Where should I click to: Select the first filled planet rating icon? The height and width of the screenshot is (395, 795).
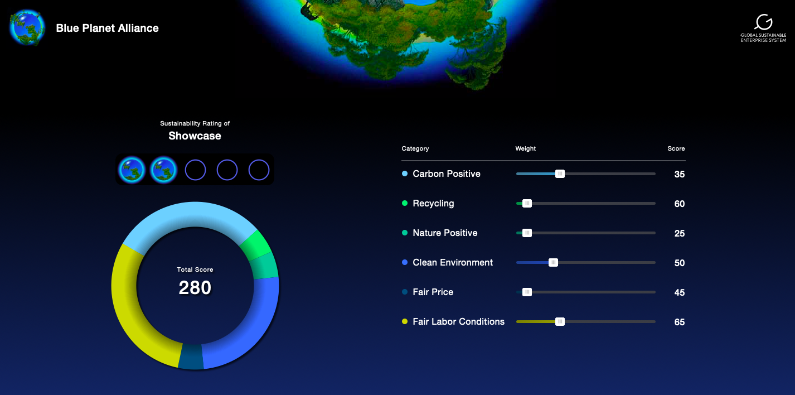[132, 170]
